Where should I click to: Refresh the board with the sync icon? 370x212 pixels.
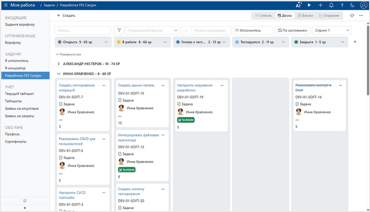[351, 15]
